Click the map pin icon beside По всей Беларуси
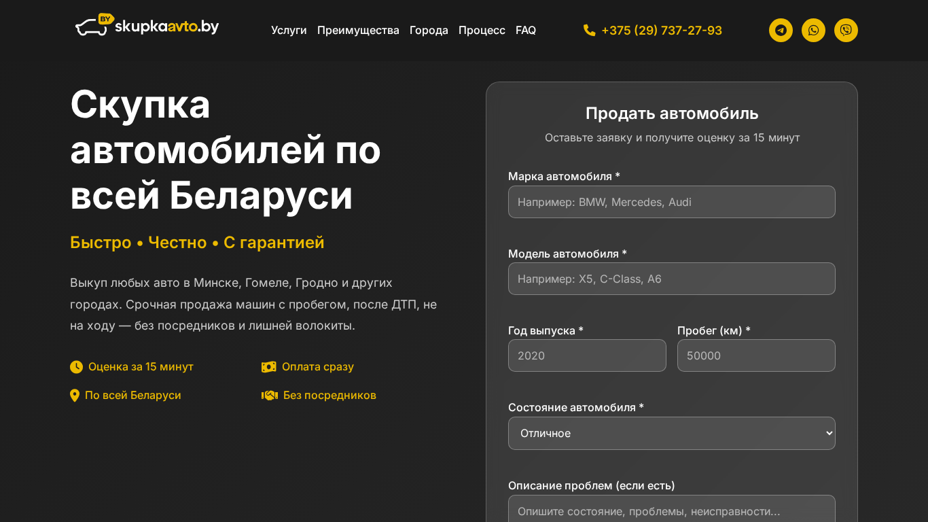This screenshot has height=522, width=928. point(75,396)
